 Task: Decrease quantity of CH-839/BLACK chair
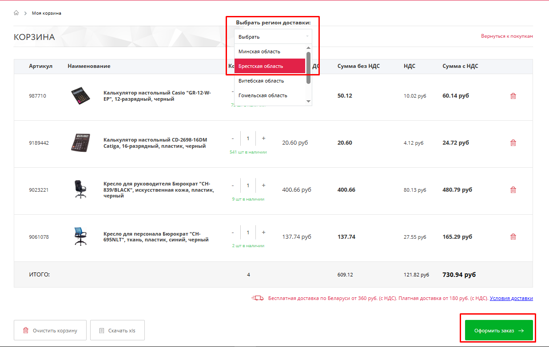click(x=233, y=185)
